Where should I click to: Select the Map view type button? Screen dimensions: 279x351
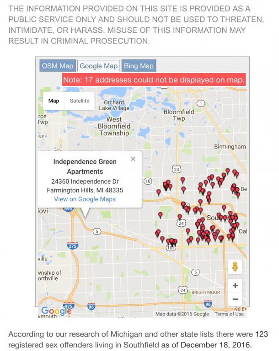coord(54,101)
